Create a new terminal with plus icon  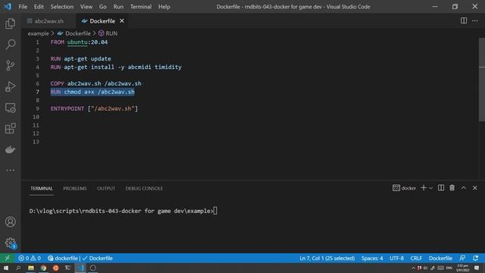click(424, 188)
